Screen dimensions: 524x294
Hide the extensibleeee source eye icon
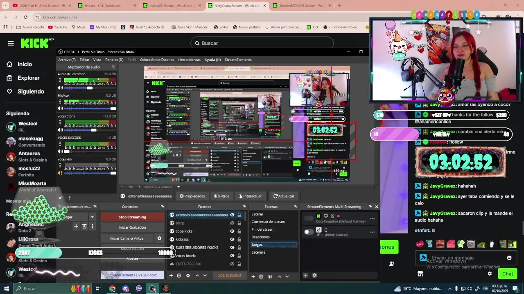click(232, 215)
